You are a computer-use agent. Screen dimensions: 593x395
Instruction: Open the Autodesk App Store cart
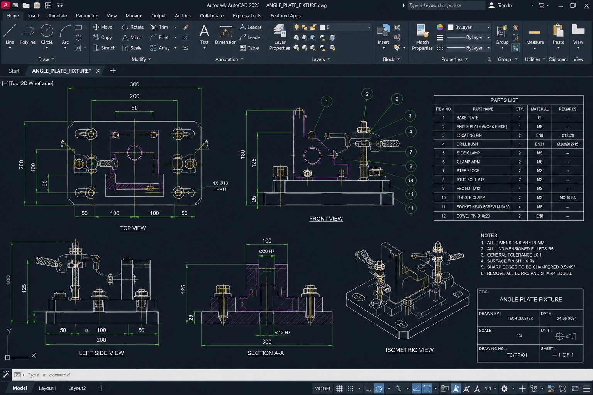click(541, 5)
